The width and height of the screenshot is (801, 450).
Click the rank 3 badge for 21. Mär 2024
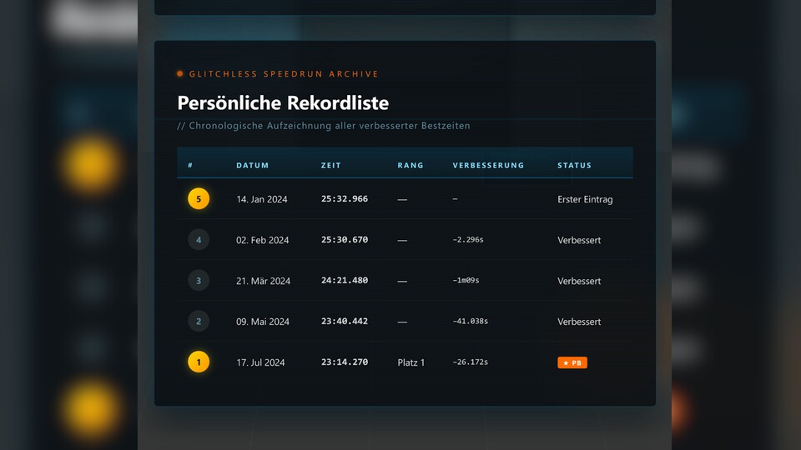(x=199, y=281)
